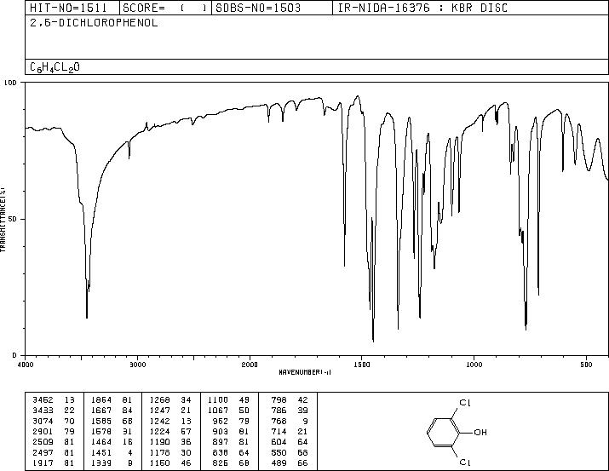Click the OH group label in structure
609x471 pixels.
point(480,432)
